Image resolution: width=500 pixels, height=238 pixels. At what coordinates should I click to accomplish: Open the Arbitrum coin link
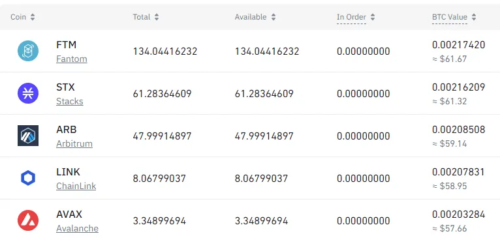pyautogui.click(x=74, y=143)
